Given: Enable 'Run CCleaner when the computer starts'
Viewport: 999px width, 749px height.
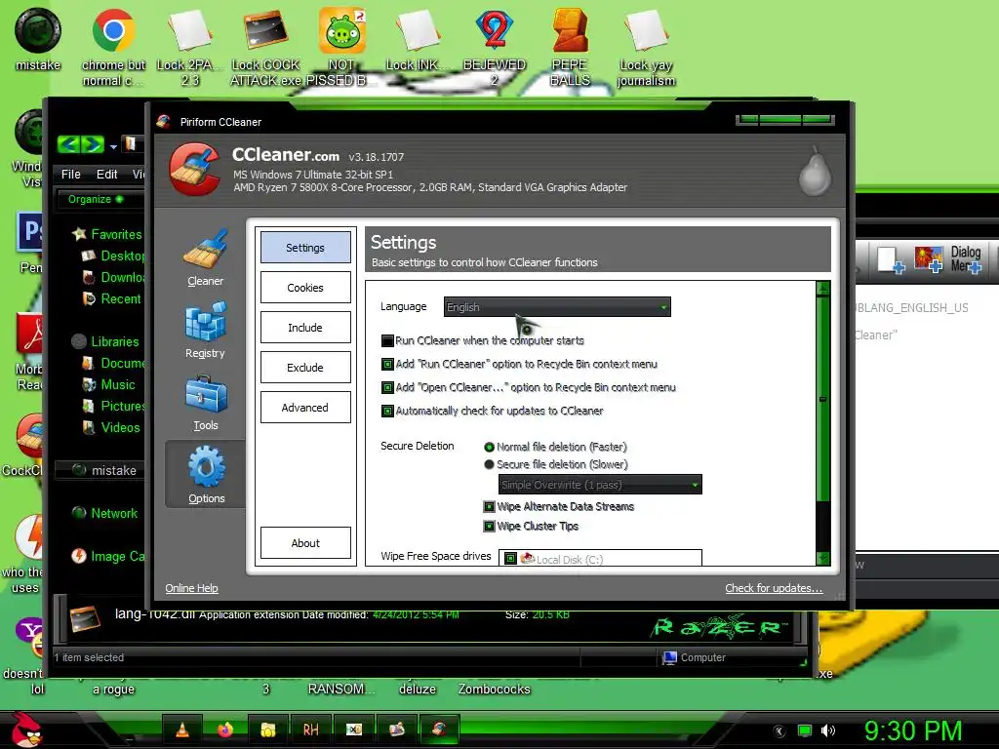Looking at the screenshot, I should 387,340.
